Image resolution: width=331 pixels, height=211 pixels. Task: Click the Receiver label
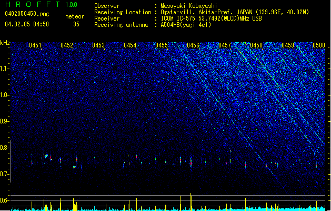(107, 18)
